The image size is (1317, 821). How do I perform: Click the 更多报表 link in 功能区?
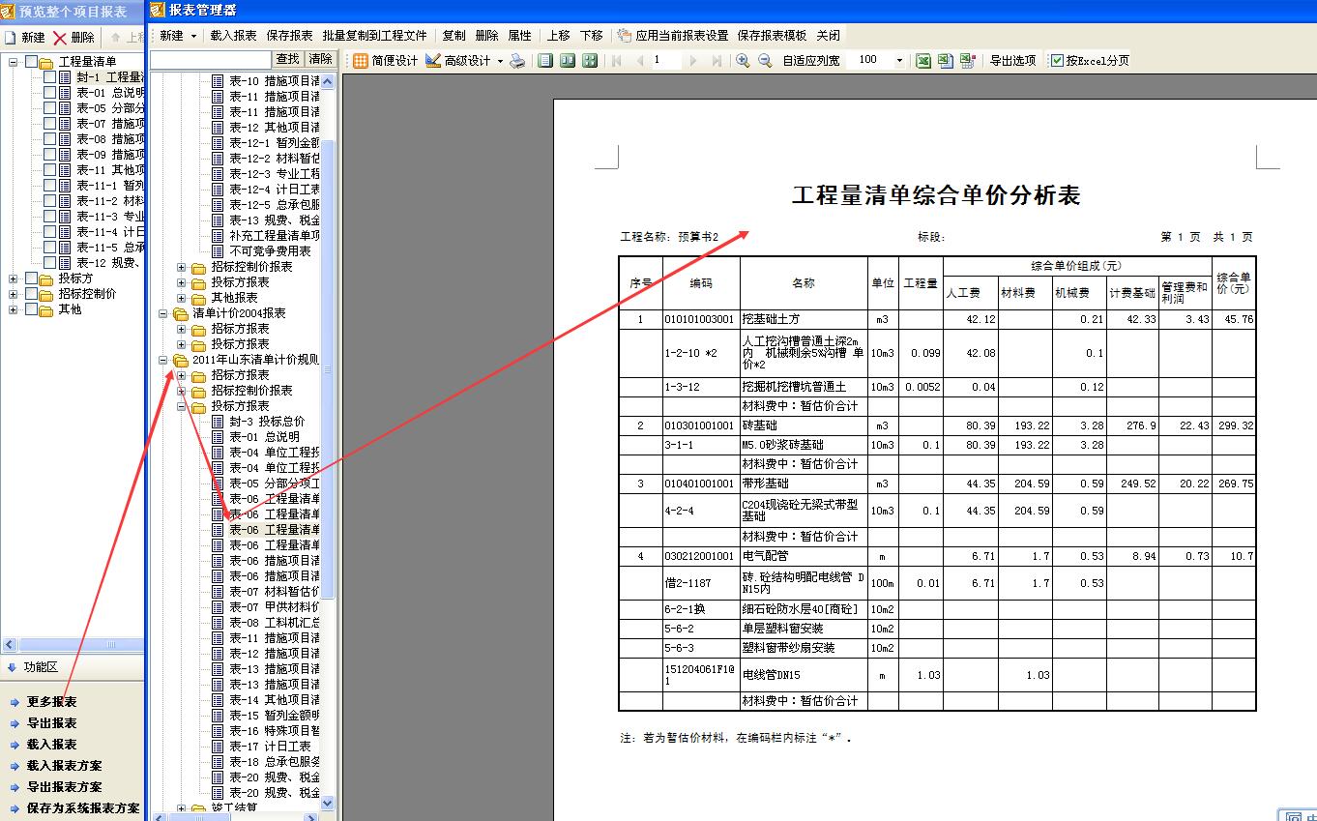coord(51,702)
